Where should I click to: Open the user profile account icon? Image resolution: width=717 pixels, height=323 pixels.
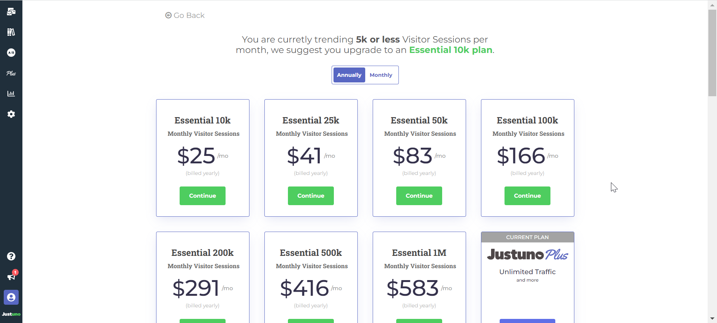11,297
